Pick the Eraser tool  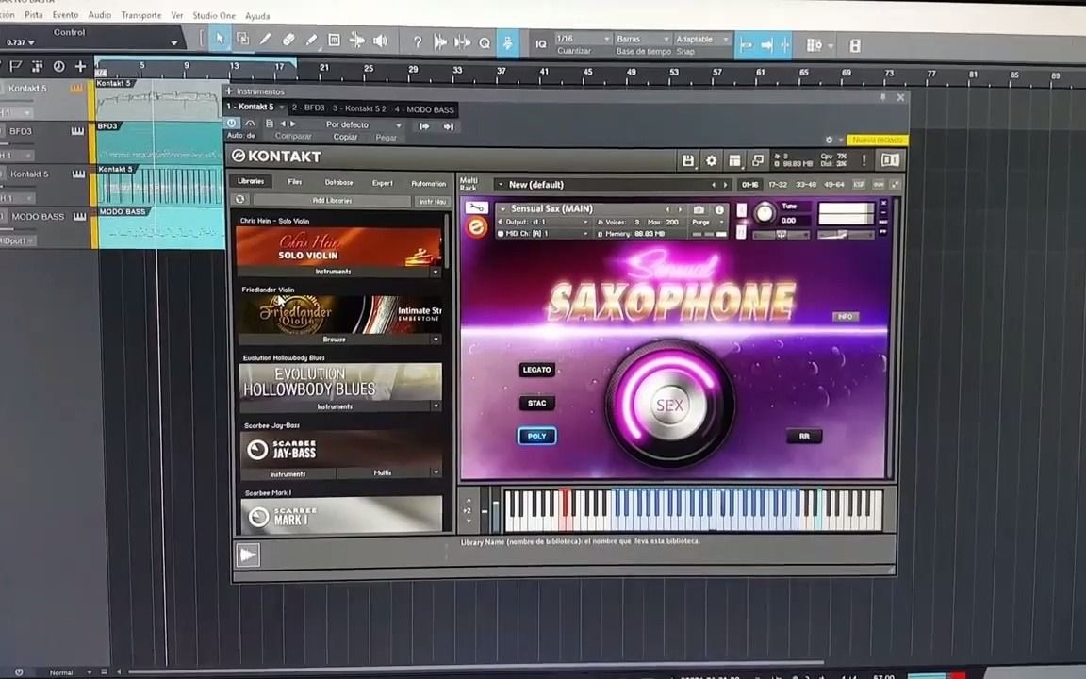[288, 41]
